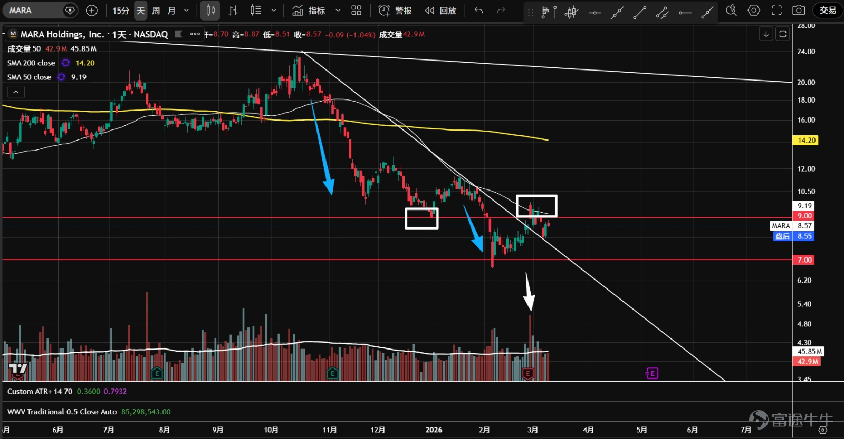Switch to the 15分 interval
This screenshot has height=439, width=844.
[x=121, y=11]
